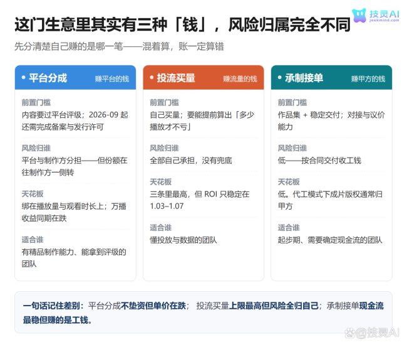Select text 全部自己承担，没有兜底
The image size is (407, 347).
coord(191,161)
